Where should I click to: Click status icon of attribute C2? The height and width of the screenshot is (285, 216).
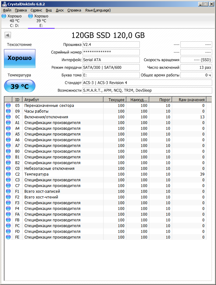point(8,174)
